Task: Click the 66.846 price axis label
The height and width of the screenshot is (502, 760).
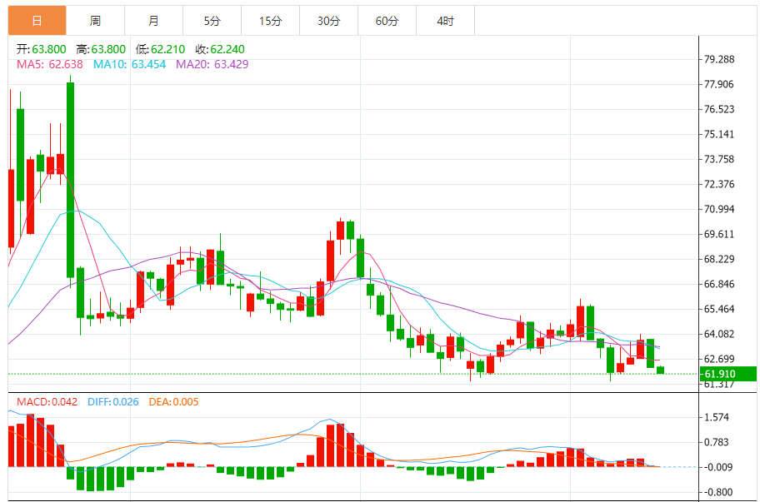Action: click(719, 284)
